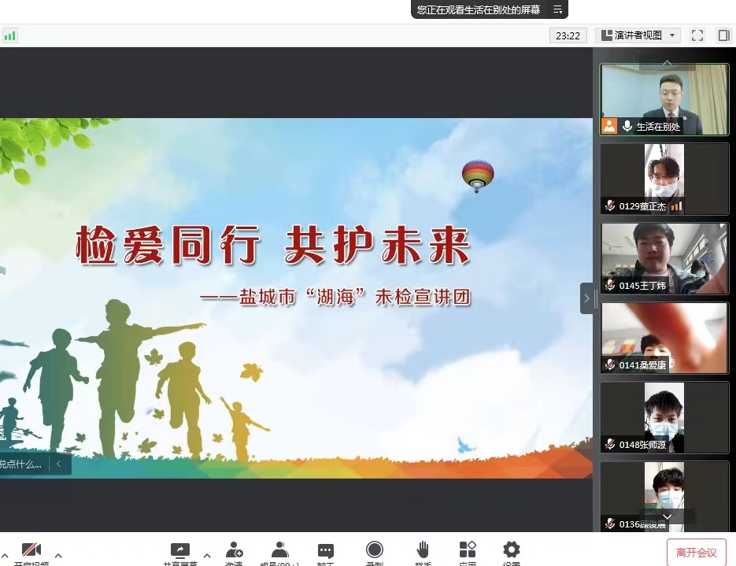Click the invite participants icon
Viewport: 736px width, 566px height.
(234, 551)
